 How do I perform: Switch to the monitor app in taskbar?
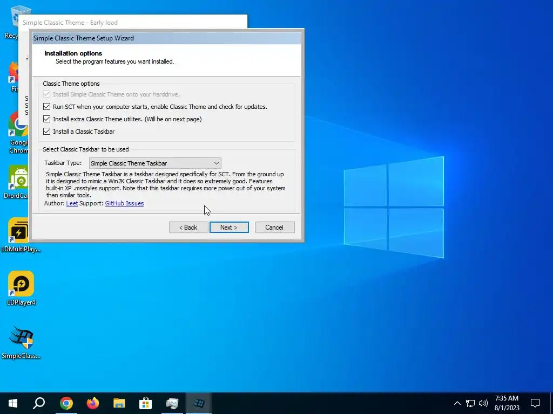click(172, 403)
